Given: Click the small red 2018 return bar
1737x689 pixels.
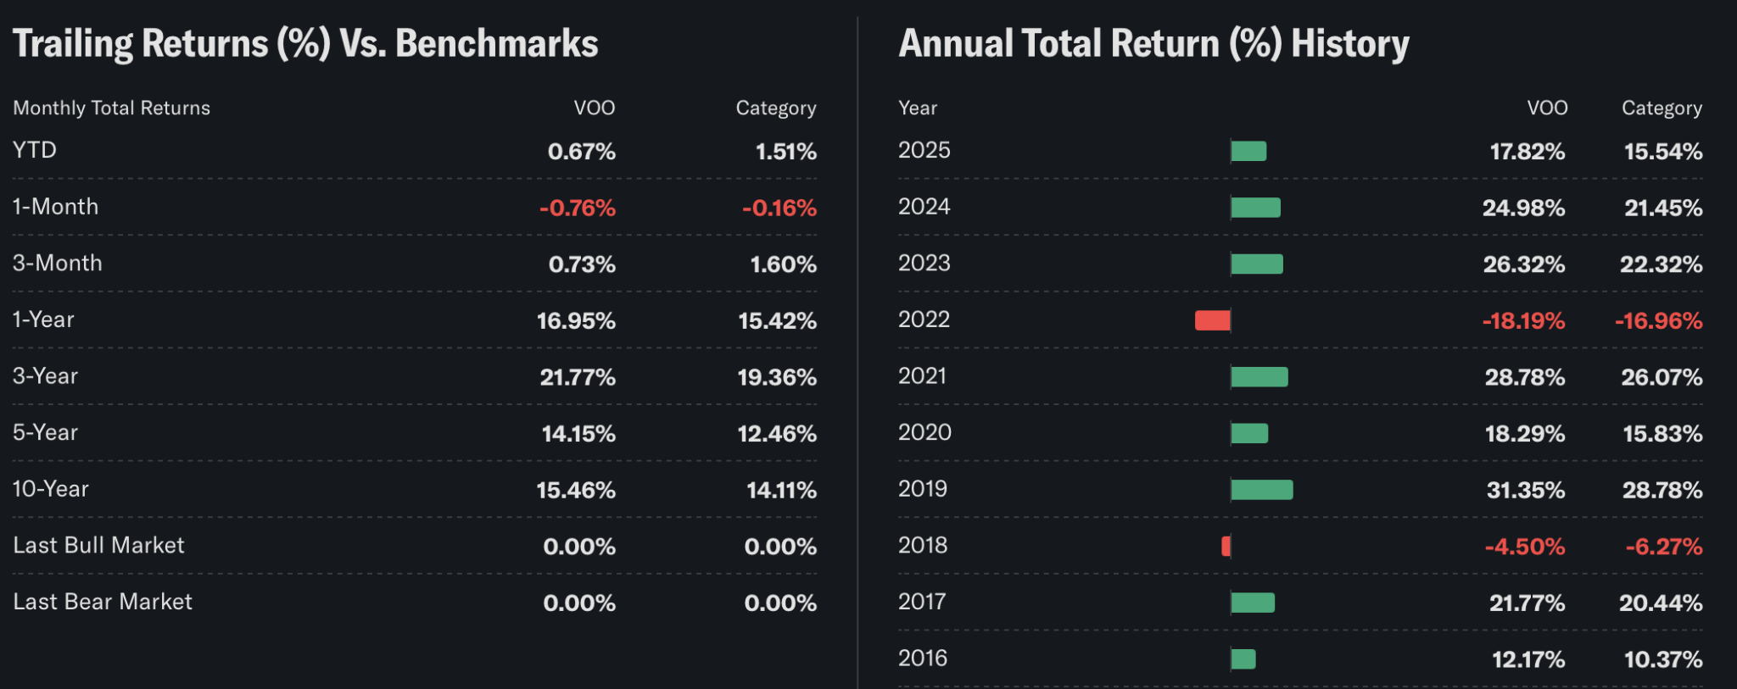Looking at the screenshot, I should pyautogui.click(x=1226, y=547).
